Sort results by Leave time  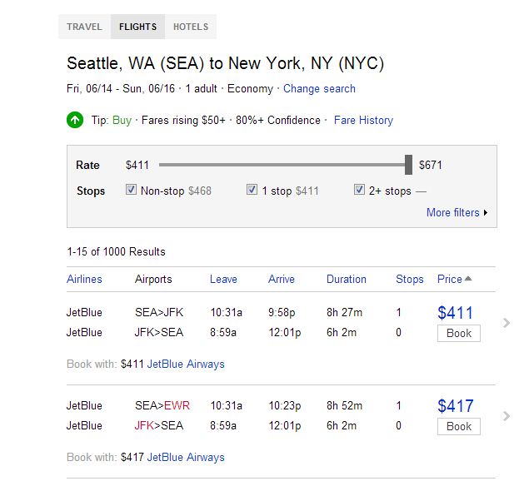(223, 280)
